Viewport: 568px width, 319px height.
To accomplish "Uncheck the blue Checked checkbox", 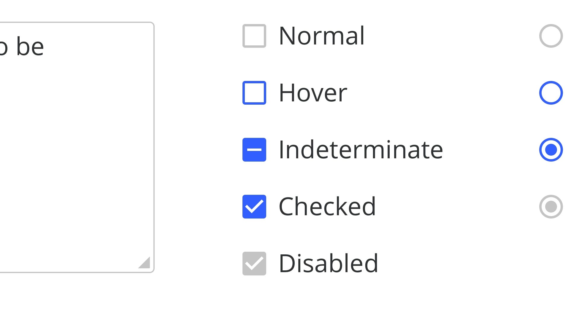I will tap(254, 207).
